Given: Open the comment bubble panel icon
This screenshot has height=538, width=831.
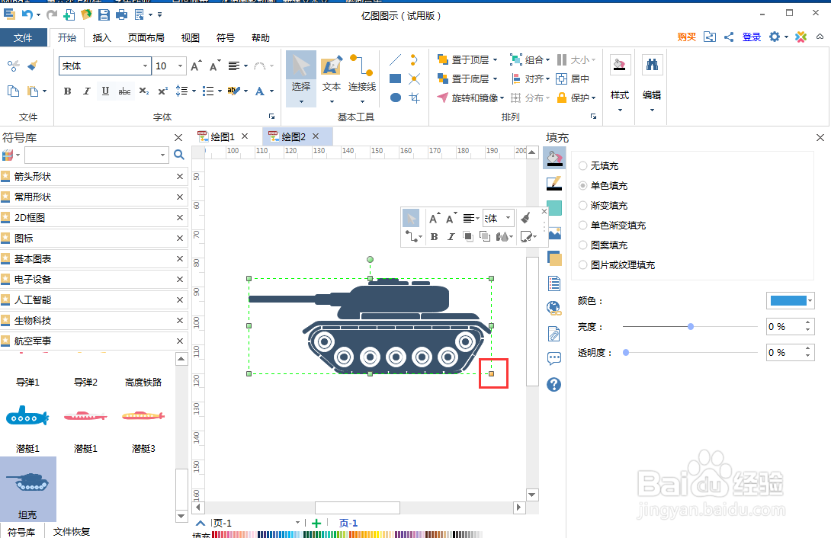Looking at the screenshot, I should pos(553,359).
